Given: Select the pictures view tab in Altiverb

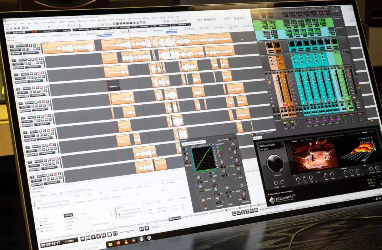Looking at the screenshot, I should [x=294, y=141].
